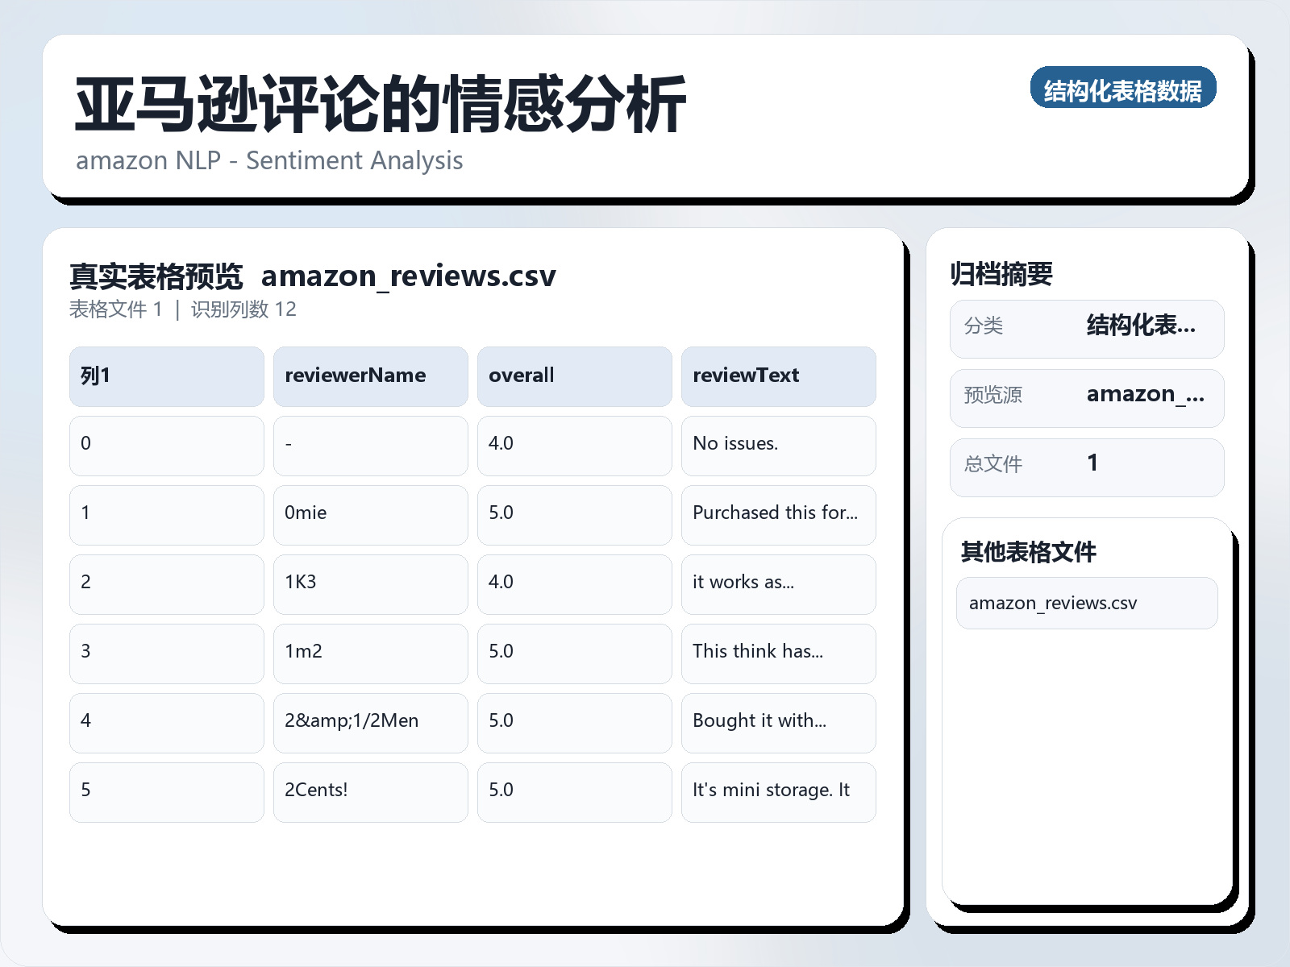The width and height of the screenshot is (1290, 967).
Task: Select the It's mini storage. It cell
Action: (778, 791)
